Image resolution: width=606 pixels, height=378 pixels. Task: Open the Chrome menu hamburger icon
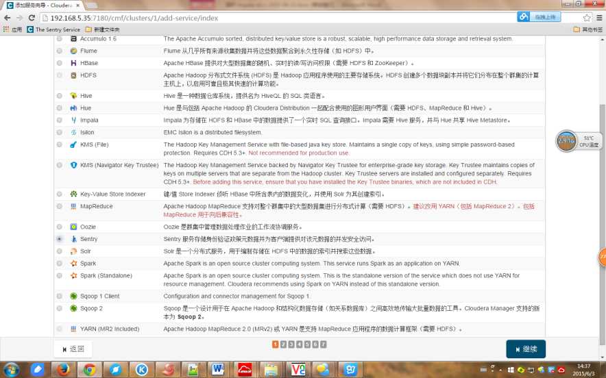[x=599, y=18]
